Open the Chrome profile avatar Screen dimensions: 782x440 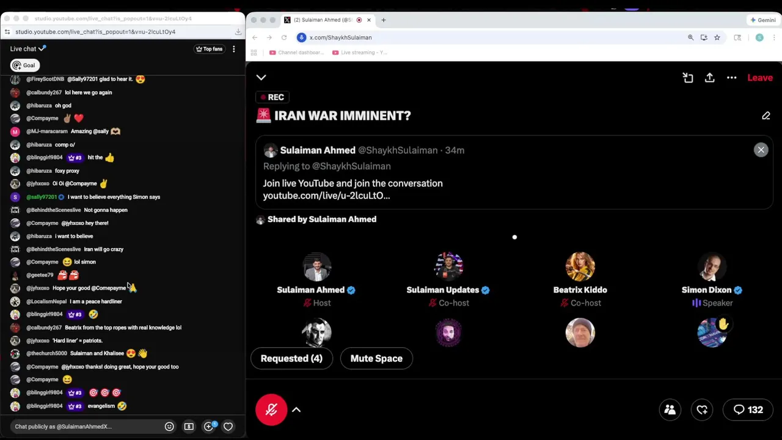[x=759, y=37]
